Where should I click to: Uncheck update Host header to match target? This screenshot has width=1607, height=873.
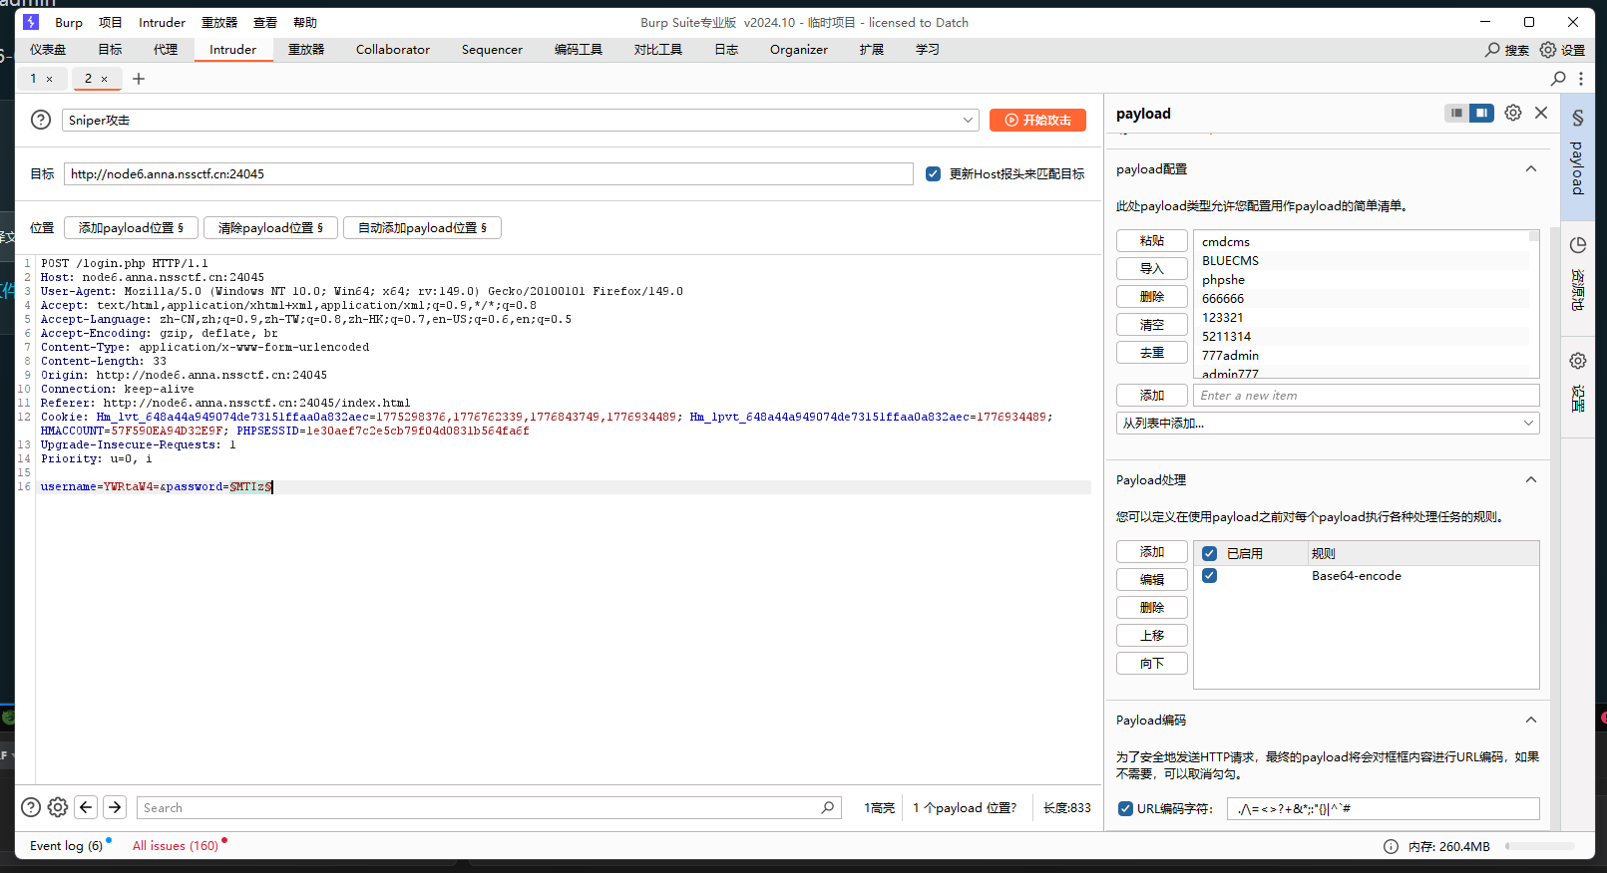[933, 174]
